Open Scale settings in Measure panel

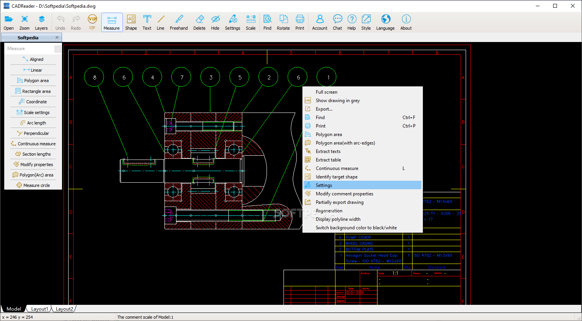click(x=33, y=113)
